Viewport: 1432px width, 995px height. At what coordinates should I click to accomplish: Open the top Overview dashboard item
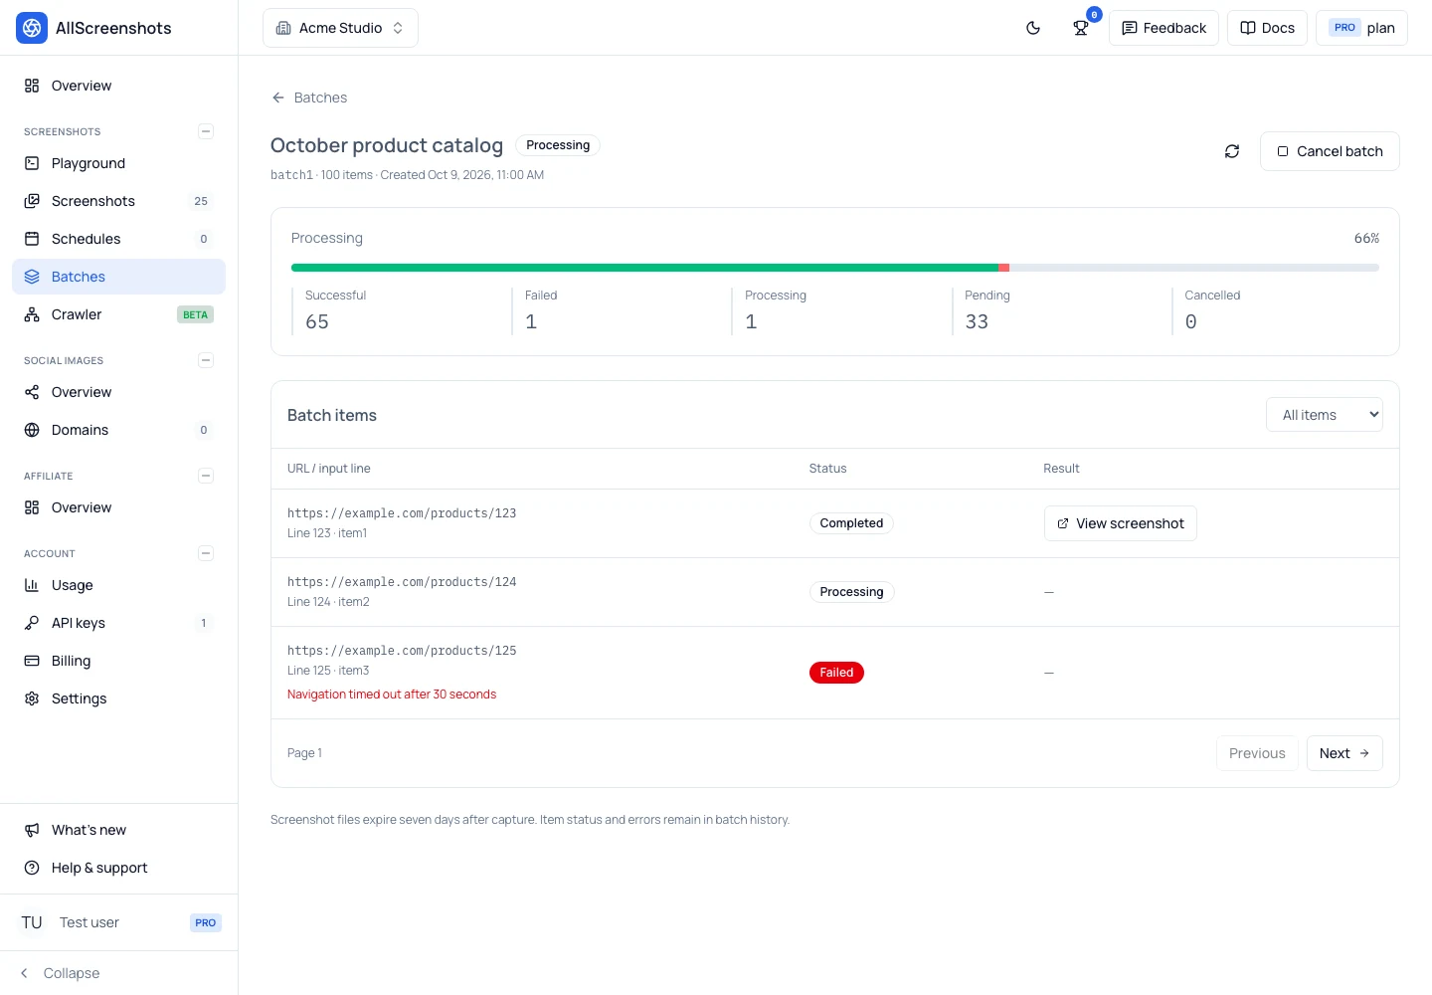coord(118,86)
